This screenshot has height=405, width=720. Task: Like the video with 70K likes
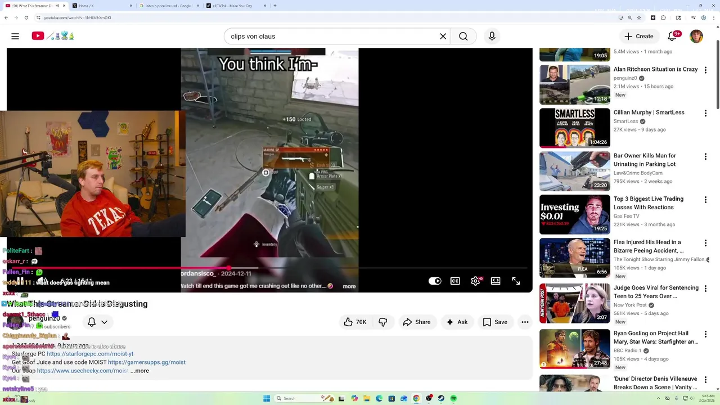point(355,322)
